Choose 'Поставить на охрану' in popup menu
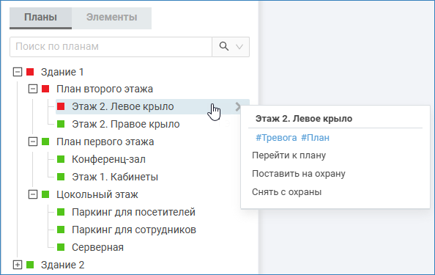This screenshot has height=275, width=435. pyautogui.click(x=299, y=174)
